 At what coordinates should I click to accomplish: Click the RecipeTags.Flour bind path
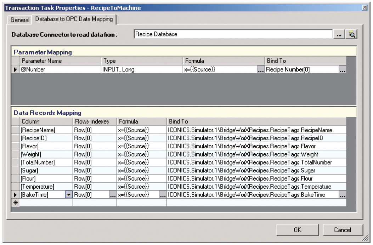tap(256, 179)
